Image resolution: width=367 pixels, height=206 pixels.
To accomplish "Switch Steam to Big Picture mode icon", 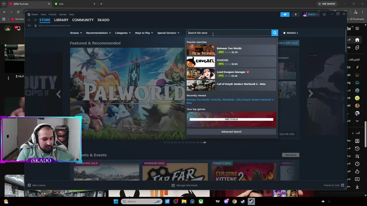I will [324, 14].
